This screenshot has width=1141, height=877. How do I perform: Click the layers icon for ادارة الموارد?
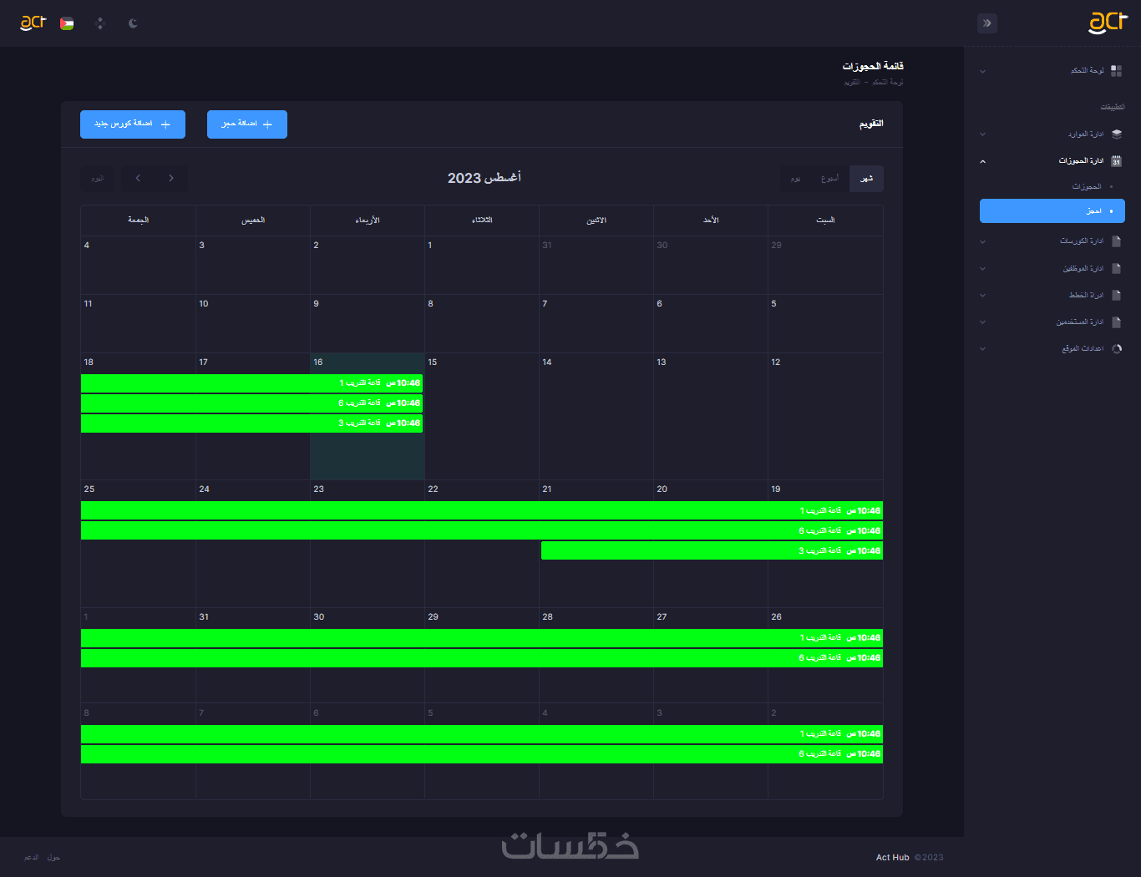pos(1117,134)
